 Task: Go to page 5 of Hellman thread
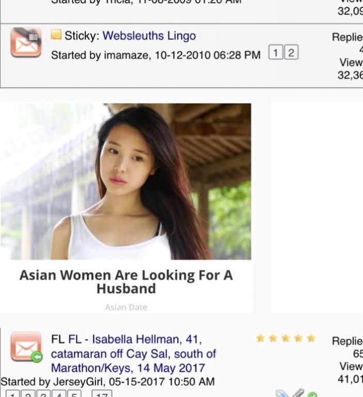pos(74,394)
